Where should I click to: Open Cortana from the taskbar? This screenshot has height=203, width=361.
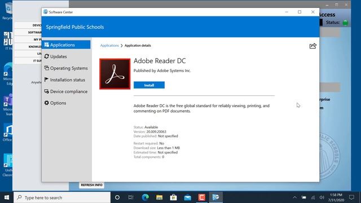coord(117,197)
